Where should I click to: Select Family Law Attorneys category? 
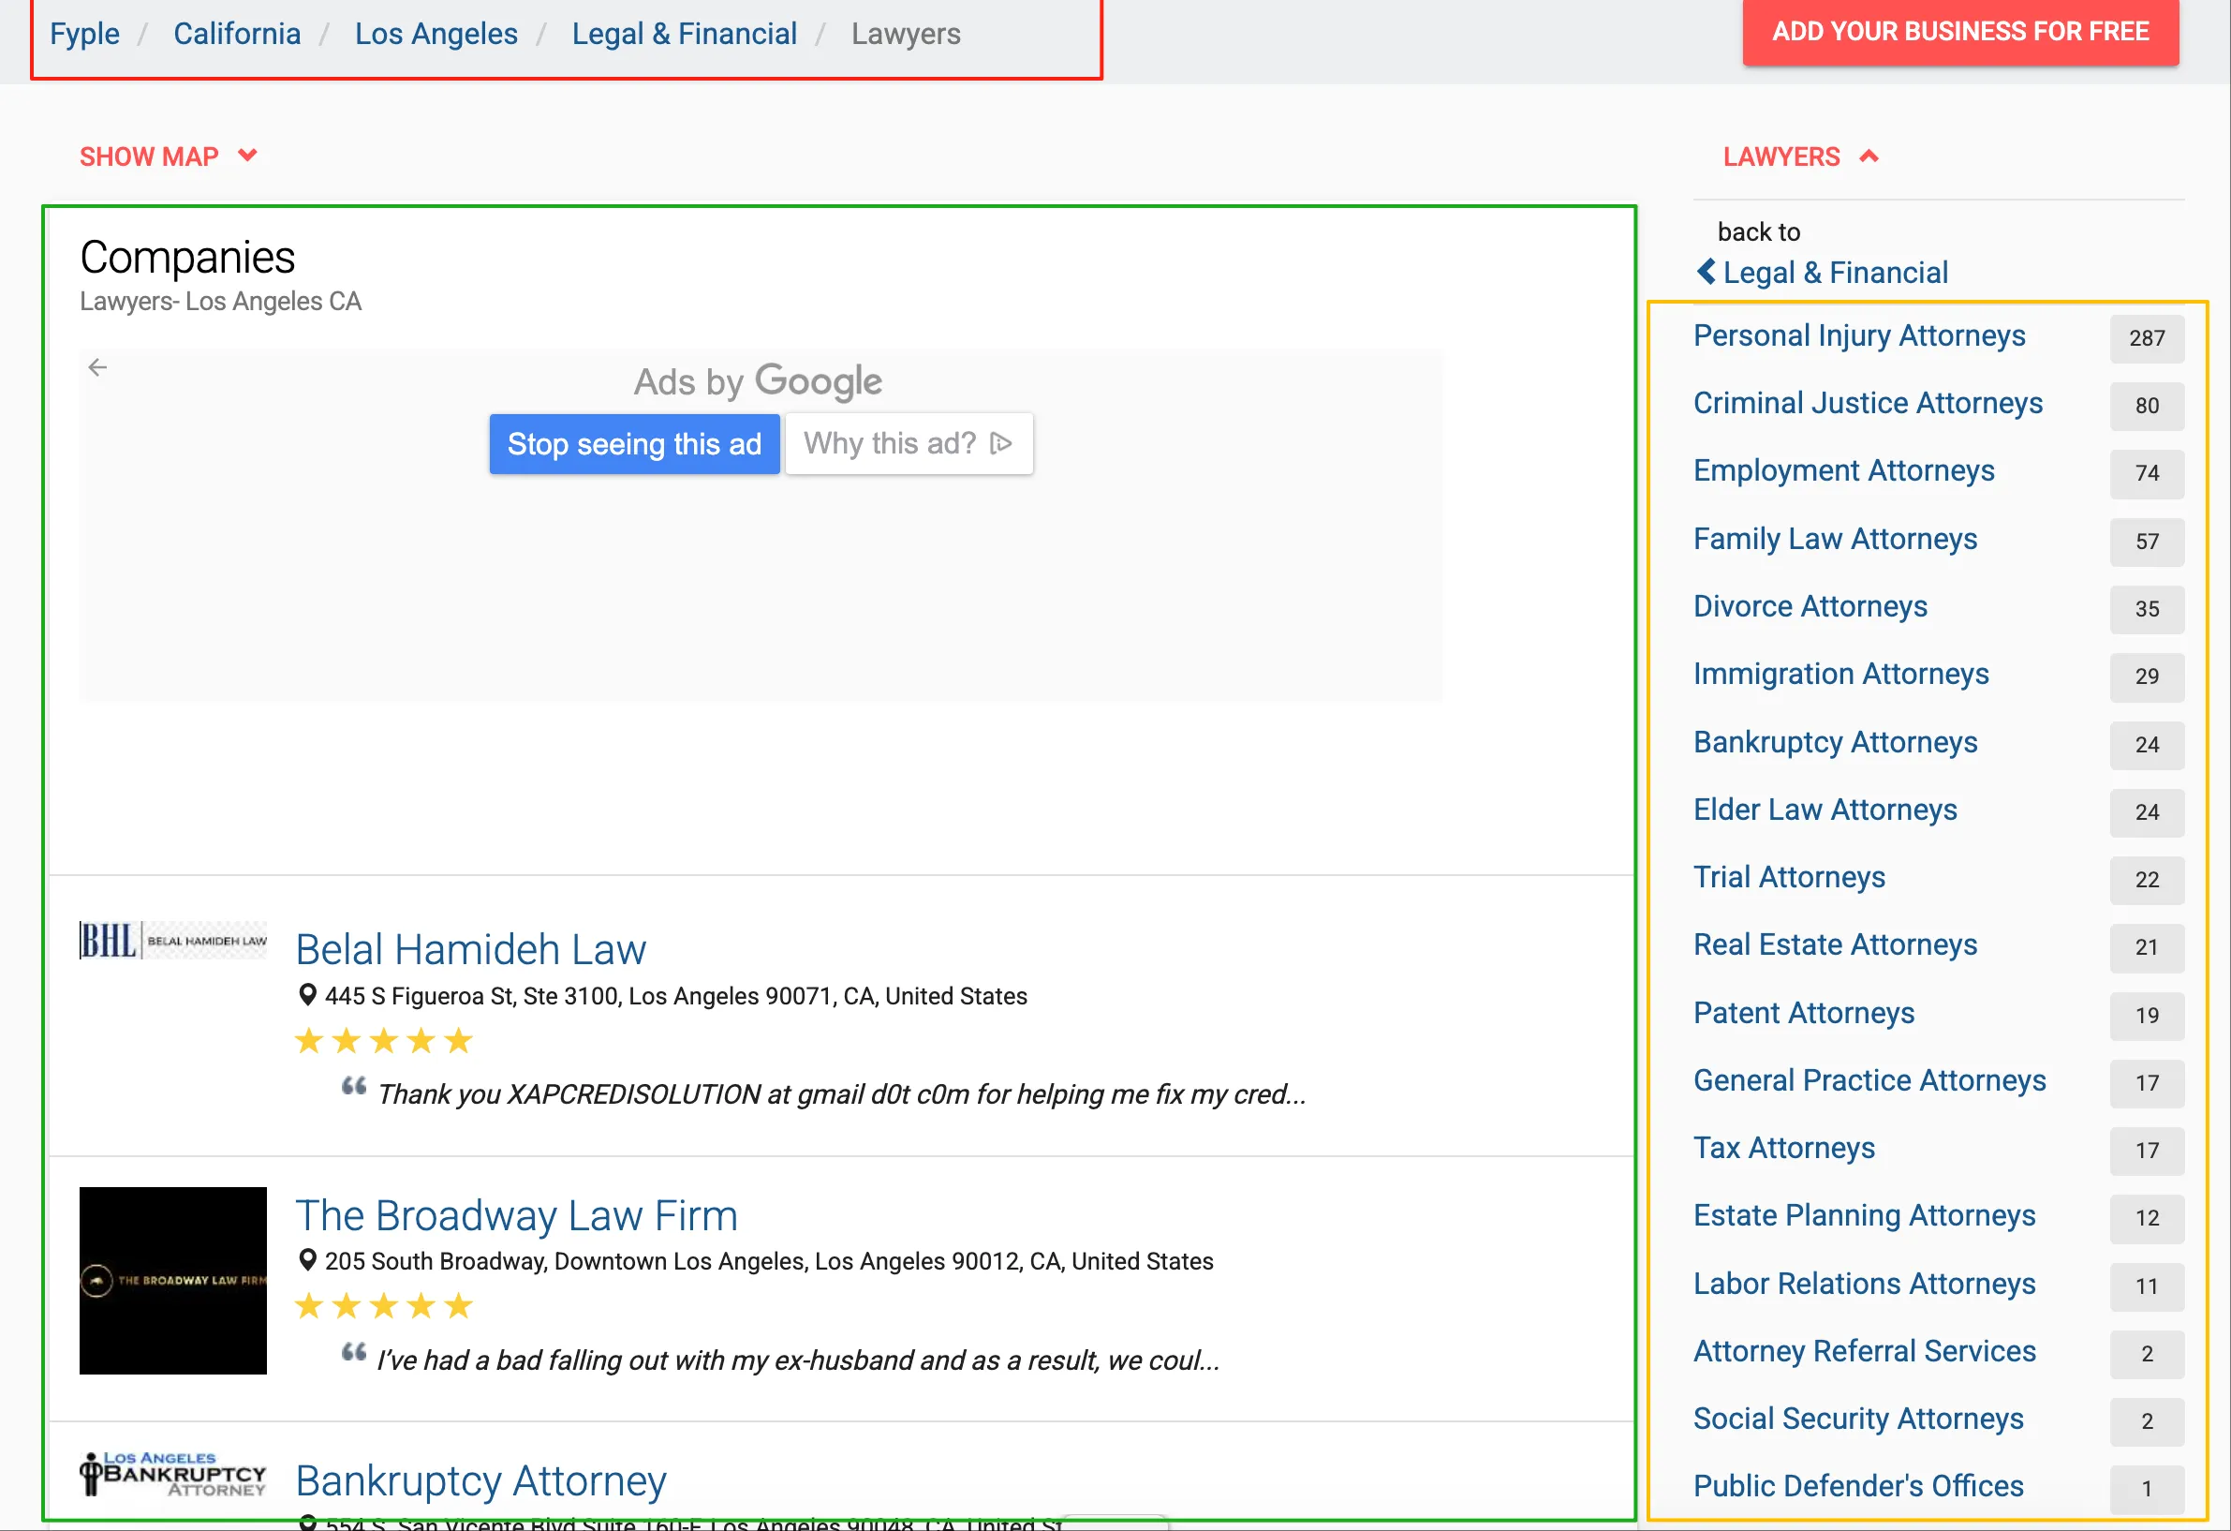point(1835,539)
